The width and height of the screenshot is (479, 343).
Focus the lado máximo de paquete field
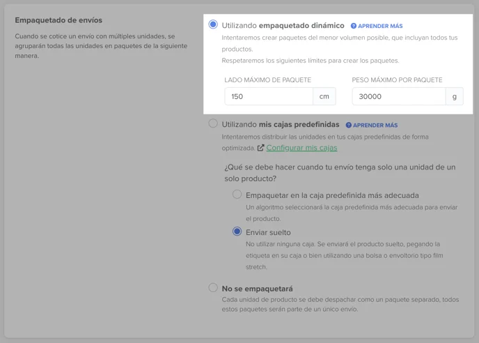click(268, 96)
